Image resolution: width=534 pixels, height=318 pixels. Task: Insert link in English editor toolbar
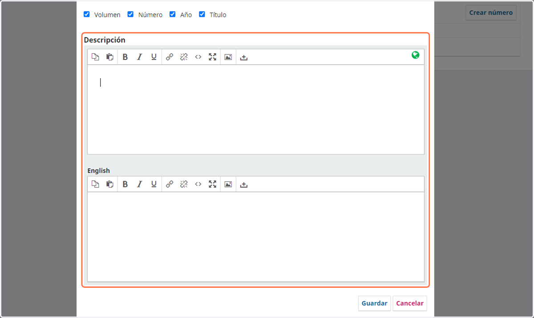pyautogui.click(x=170, y=184)
